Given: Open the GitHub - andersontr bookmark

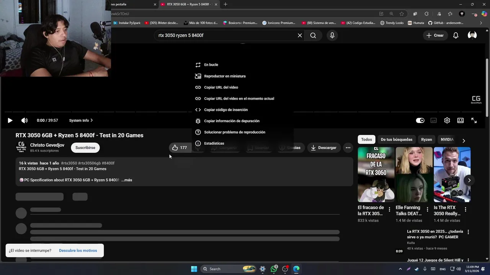Looking at the screenshot, I should coord(446,23).
